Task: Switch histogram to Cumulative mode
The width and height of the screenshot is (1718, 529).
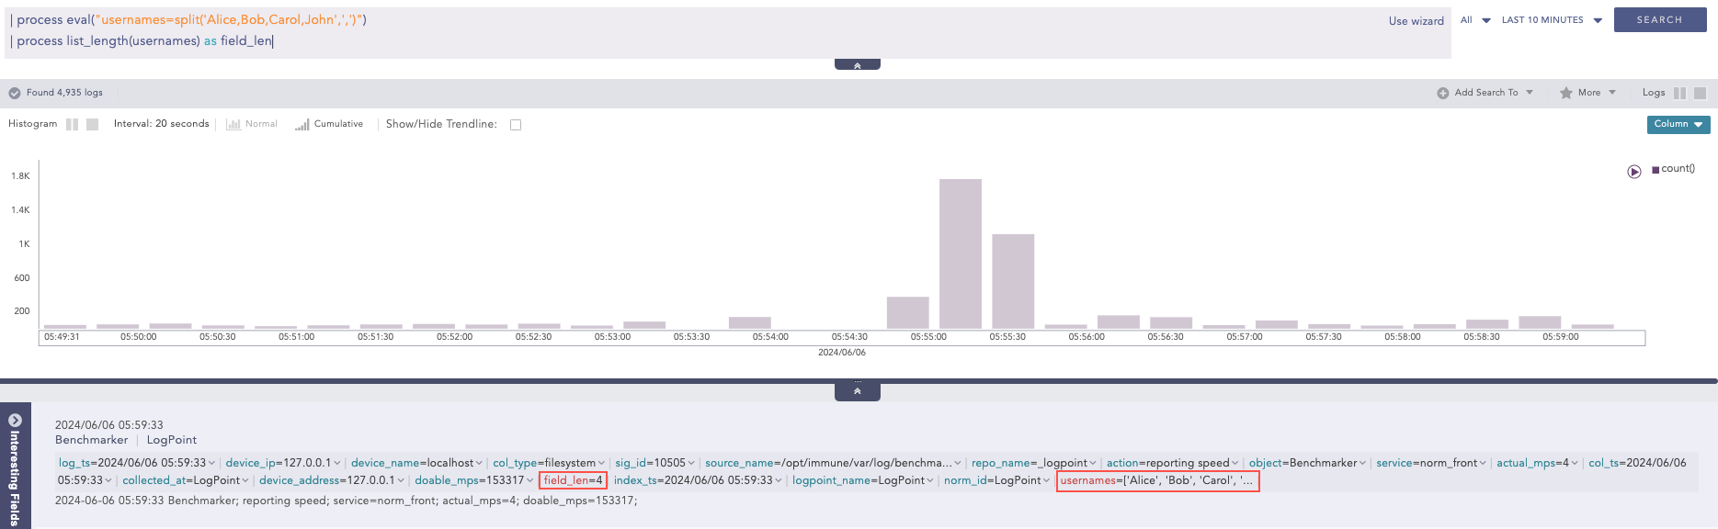Action: point(329,125)
